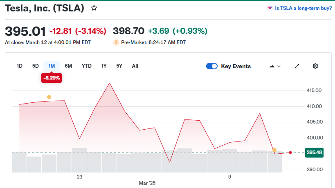Open chart type dropdown chevron

[279, 66]
